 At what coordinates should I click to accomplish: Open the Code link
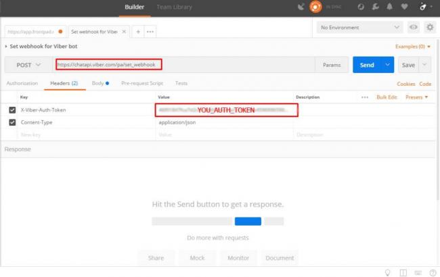[x=425, y=84]
